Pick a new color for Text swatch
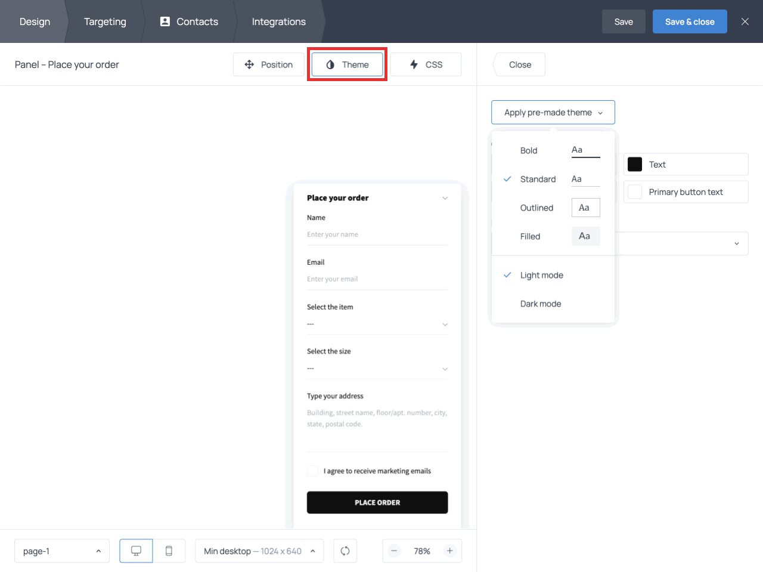Viewport: 763px width, 572px height. (x=634, y=164)
